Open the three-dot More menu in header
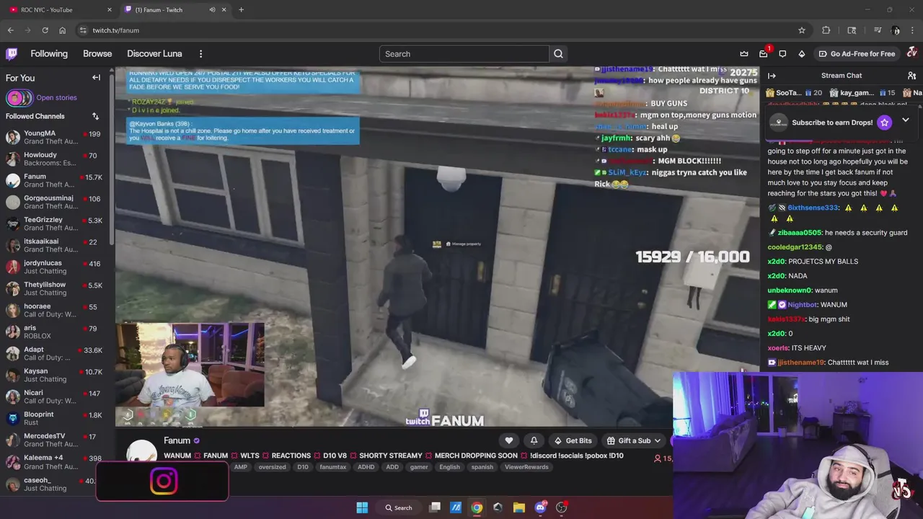Viewport: 923px width, 519px height. point(200,53)
